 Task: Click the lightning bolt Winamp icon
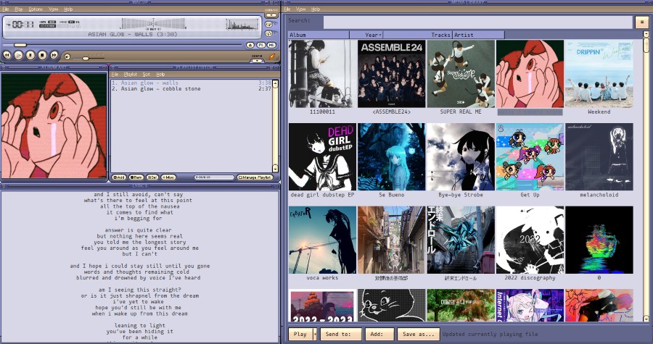pos(272,56)
